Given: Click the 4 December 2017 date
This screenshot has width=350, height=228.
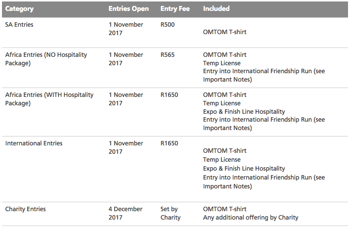Looking at the screenshot, I should click(x=126, y=213).
